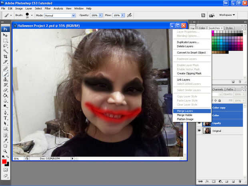Screen dimensions: 248x186
Task: Add a layer mask from panel bottom
Action: pyautogui.click(x=214, y=182)
